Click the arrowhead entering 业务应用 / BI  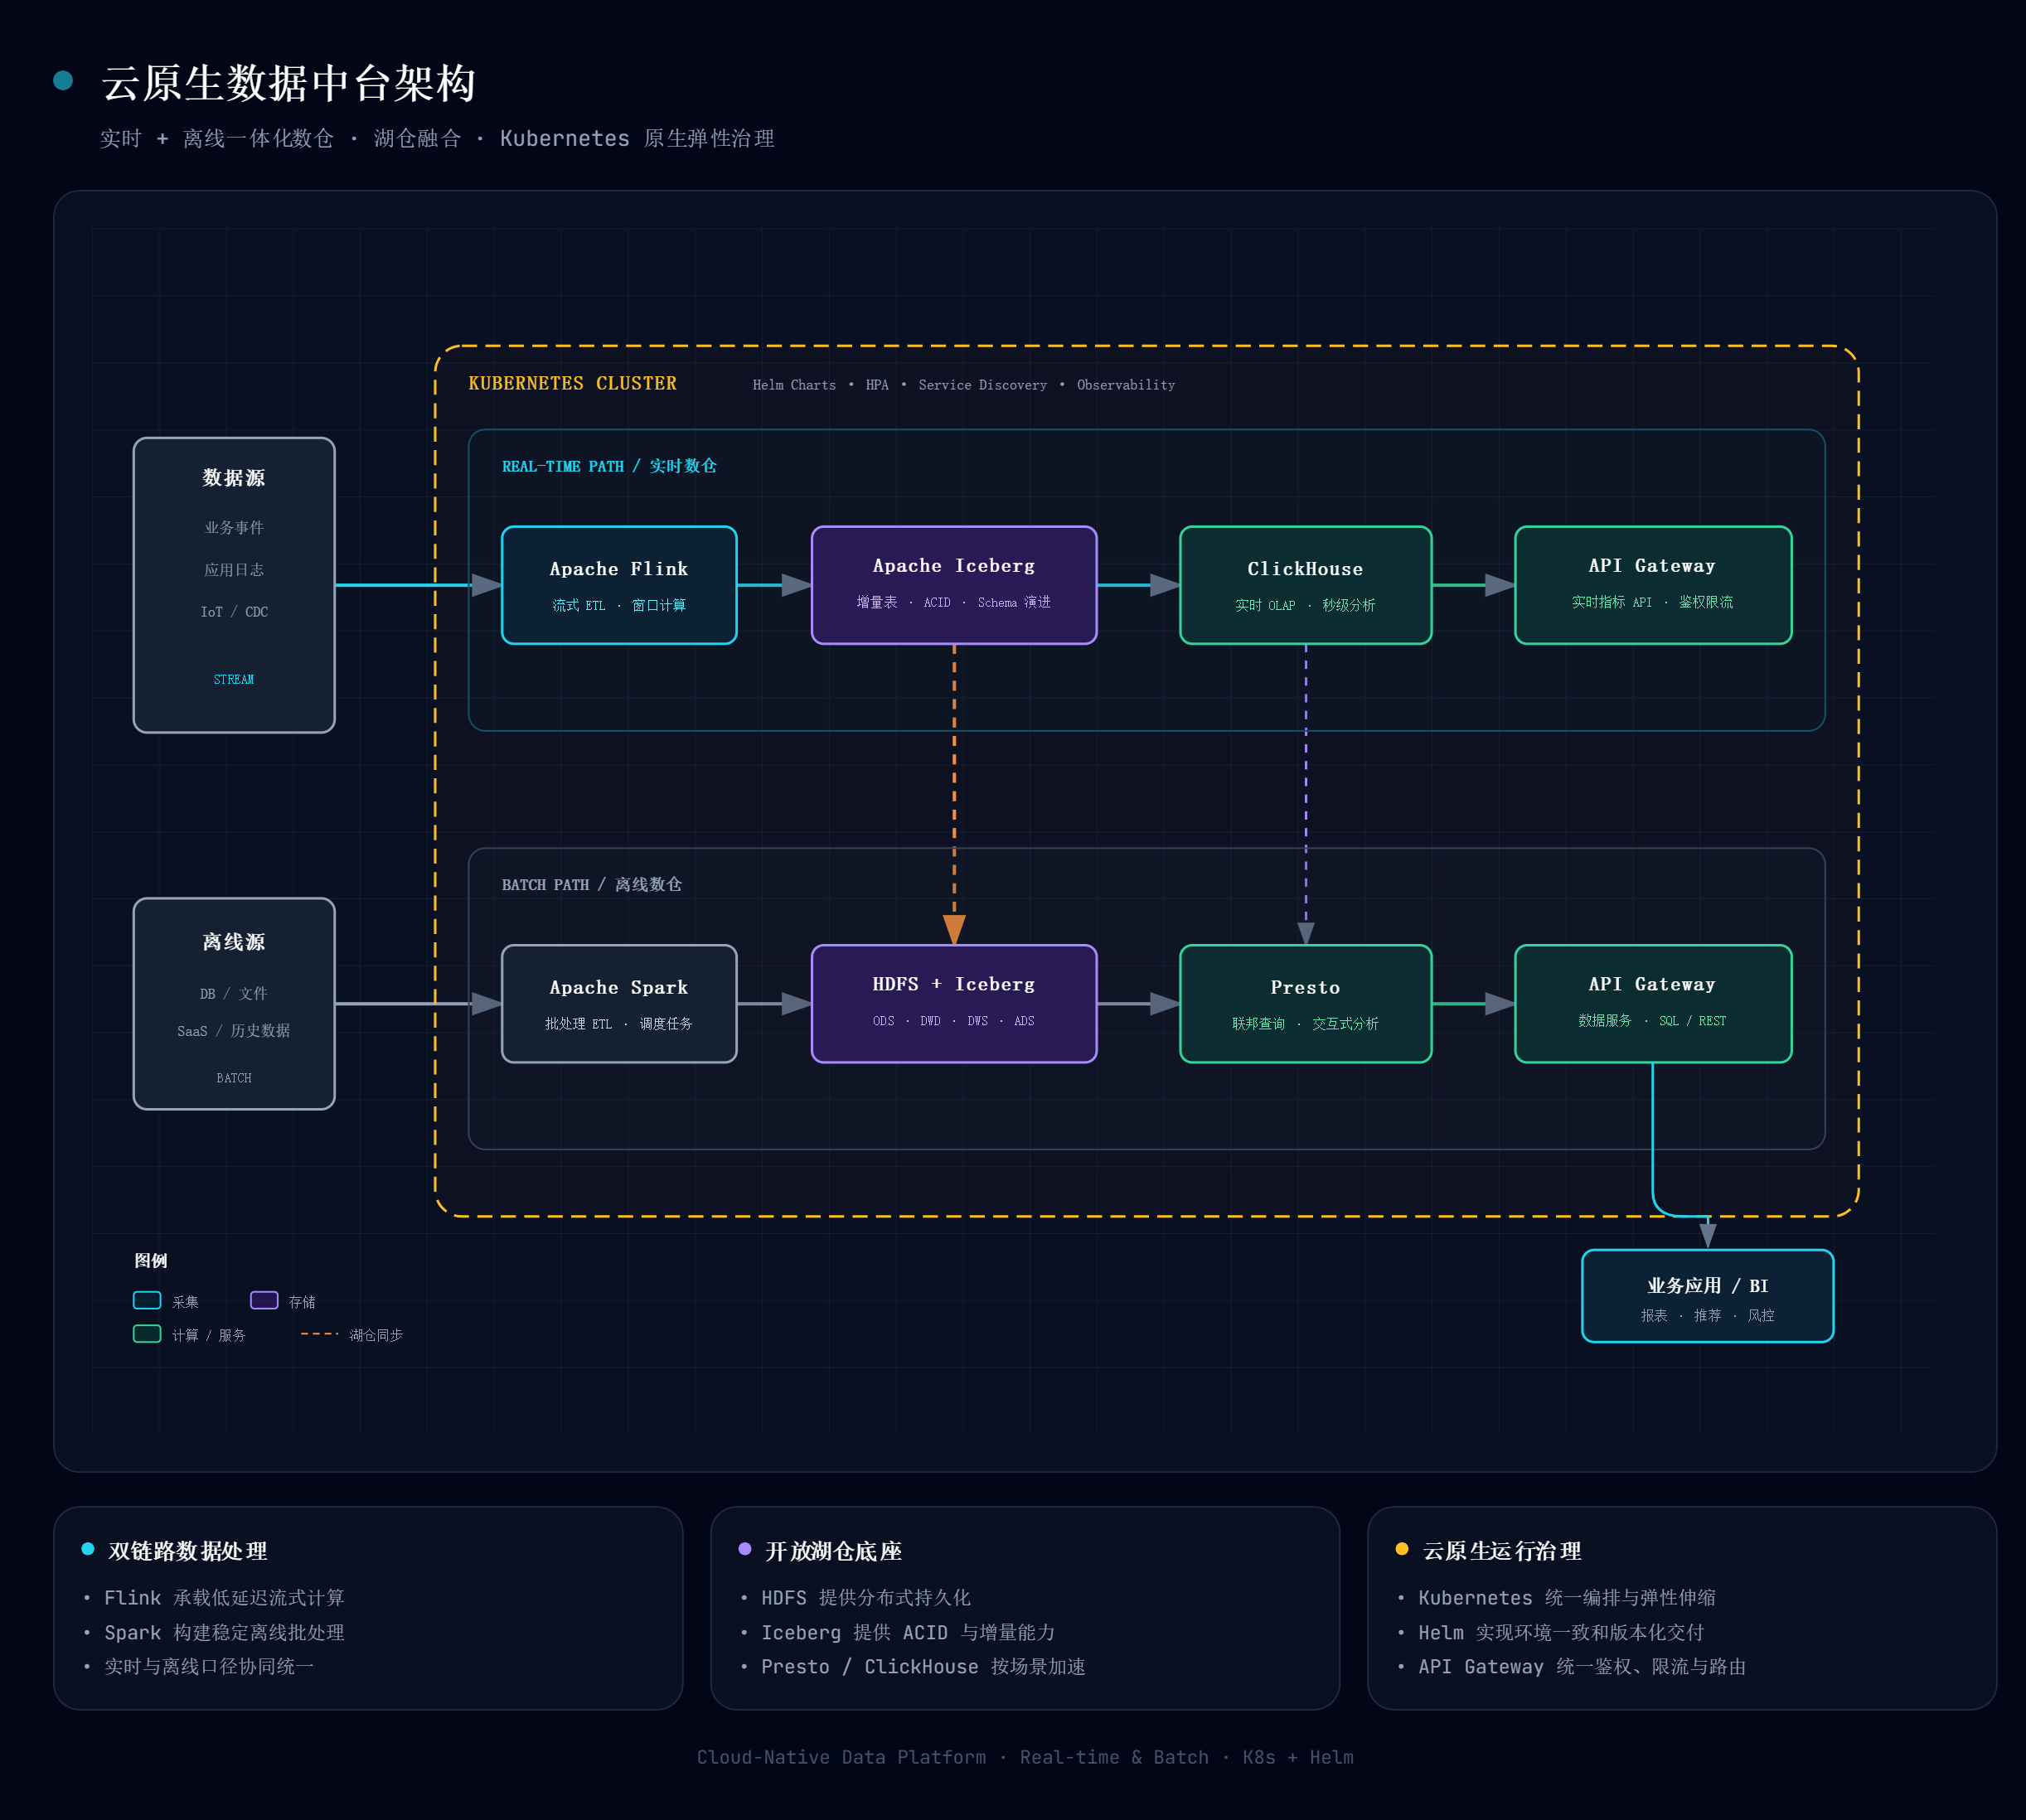[x=1707, y=1236]
